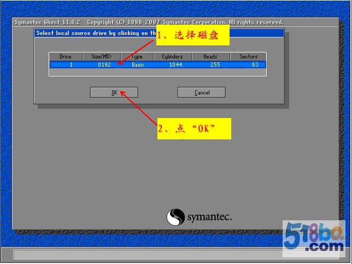The image size is (352, 264).
Task: Click the Cancel button
Action: (x=202, y=92)
